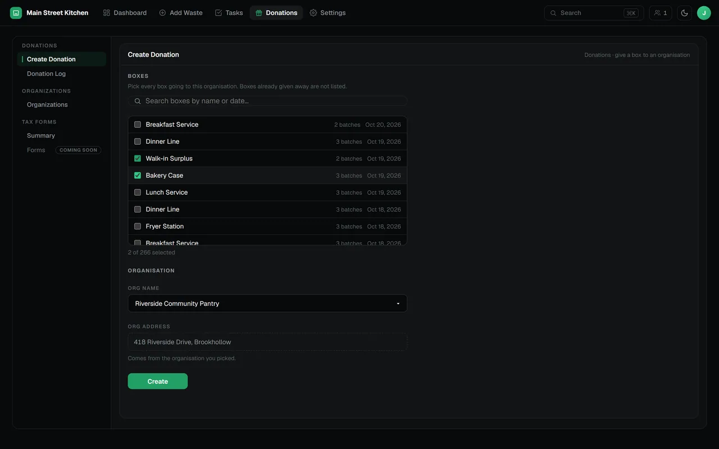Click the Main Street Kitchen logo icon
The width and height of the screenshot is (719, 449).
[16, 13]
